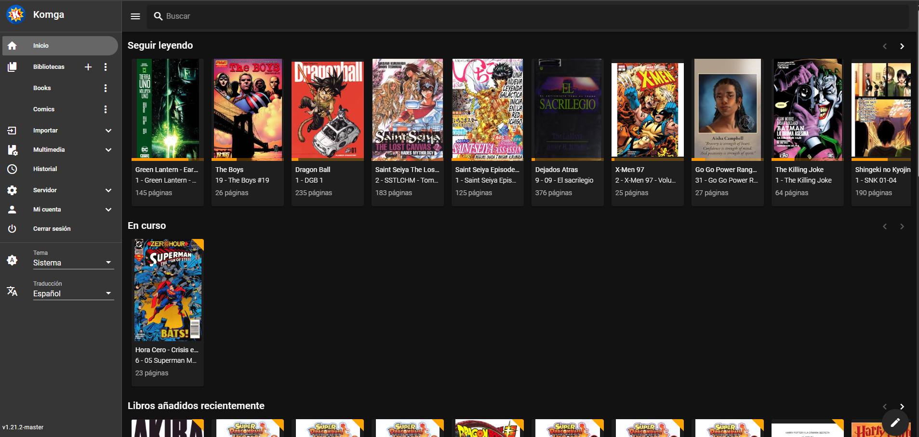This screenshot has width=919, height=437.
Task: Select Inicio in the sidebar
Action: point(41,46)
